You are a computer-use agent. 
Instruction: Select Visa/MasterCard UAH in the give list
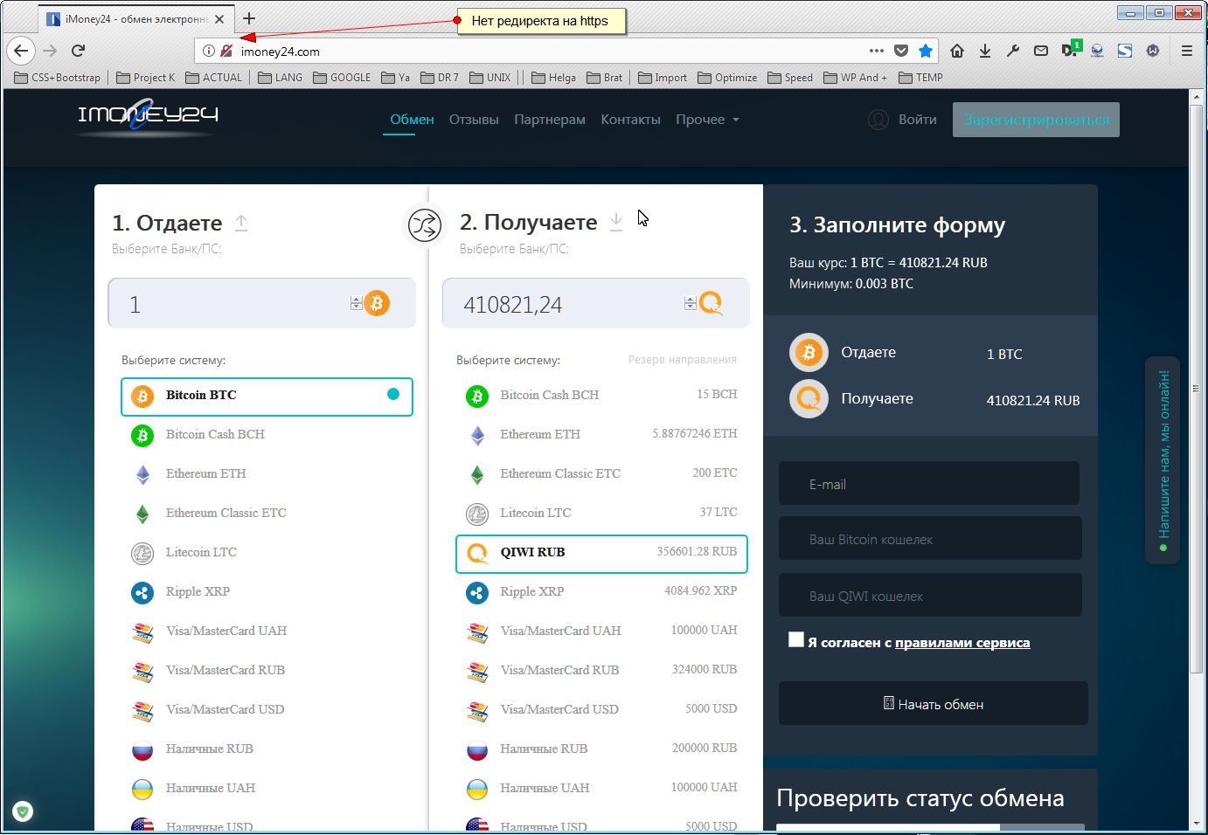point(267,631)
